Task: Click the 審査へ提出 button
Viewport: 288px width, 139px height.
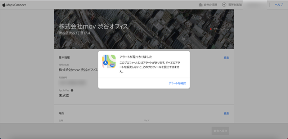Action: 220,131
